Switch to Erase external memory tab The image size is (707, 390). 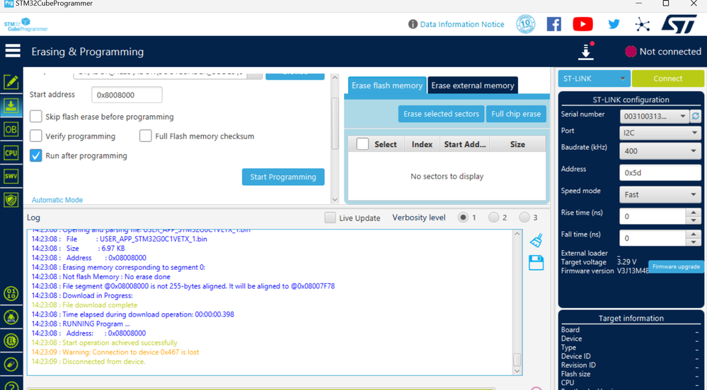tap(473, 85)
